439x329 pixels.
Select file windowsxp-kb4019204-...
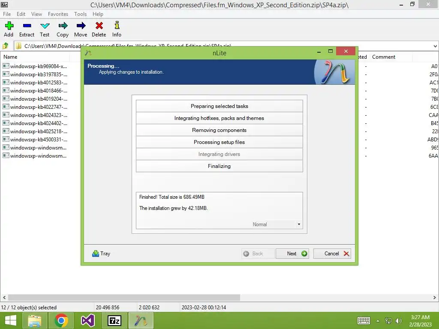coord(39,99)
